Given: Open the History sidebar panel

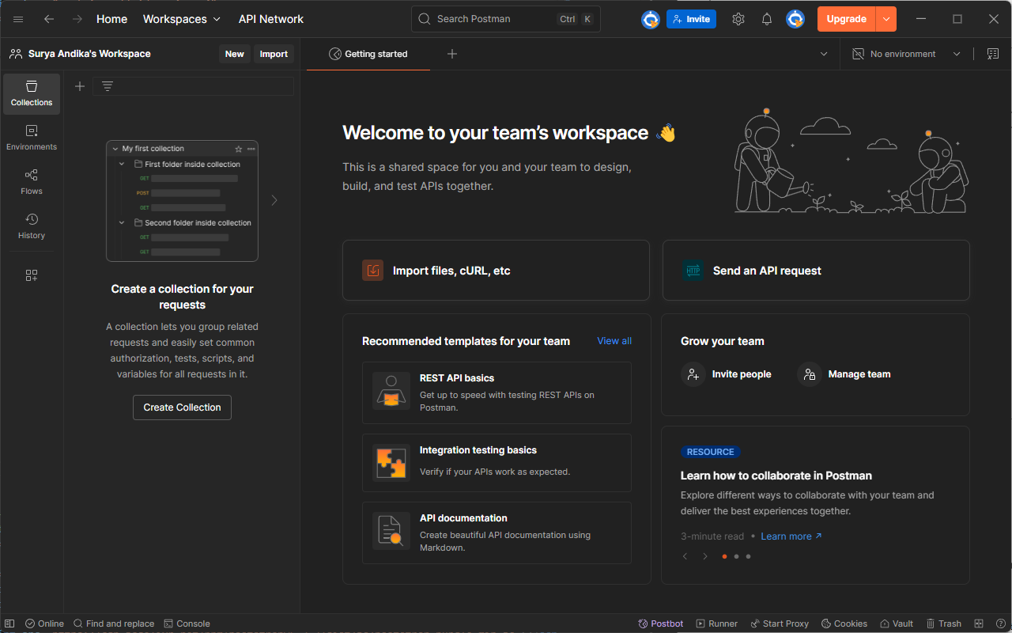Looking at the screenshot, I should [x=32, y=226].
